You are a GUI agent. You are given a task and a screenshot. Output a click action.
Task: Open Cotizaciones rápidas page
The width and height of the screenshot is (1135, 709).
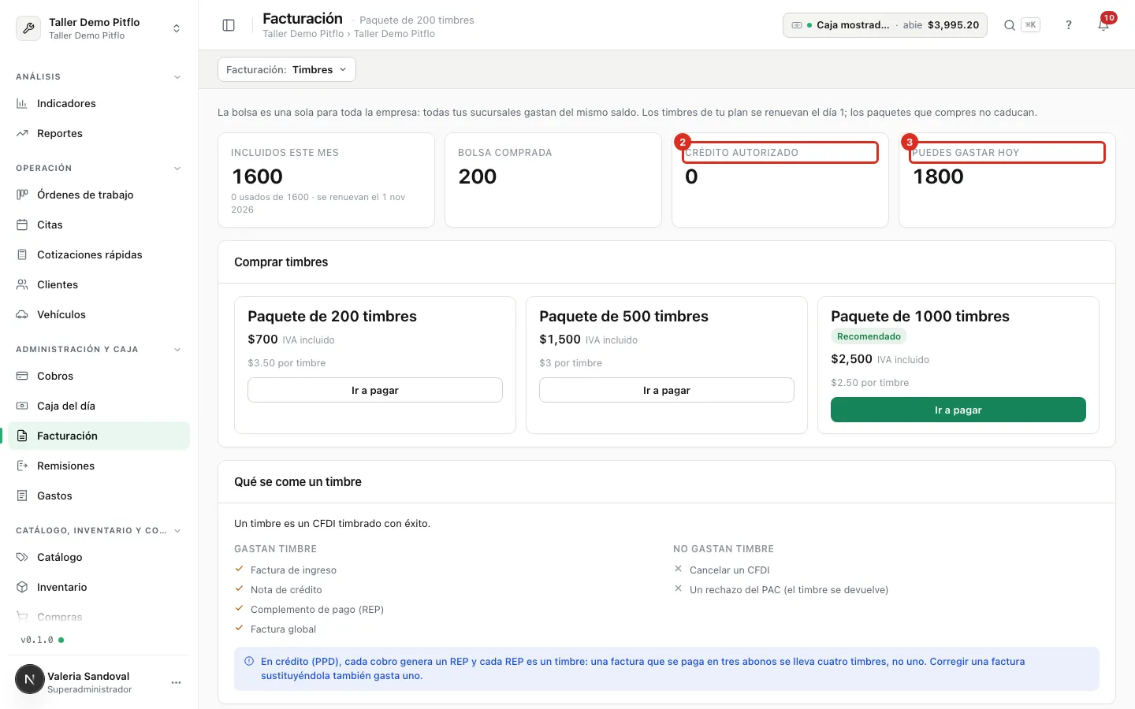tap(99, 254)
